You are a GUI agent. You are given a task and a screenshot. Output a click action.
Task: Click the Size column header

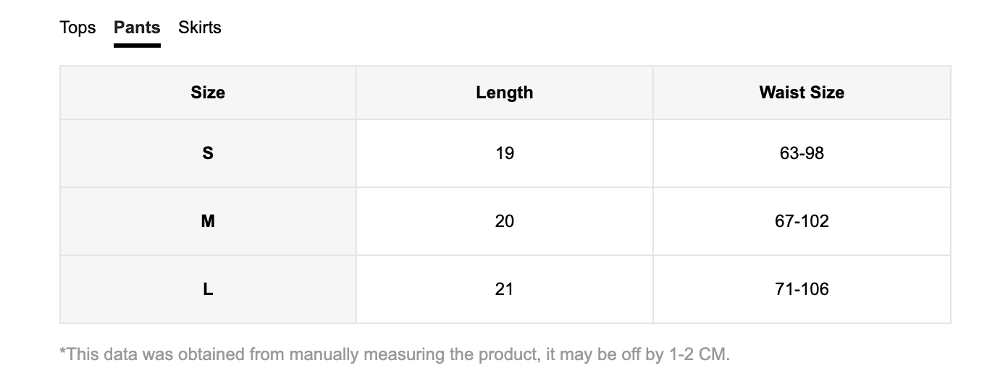pyautogui.click(x=208, y=93)
